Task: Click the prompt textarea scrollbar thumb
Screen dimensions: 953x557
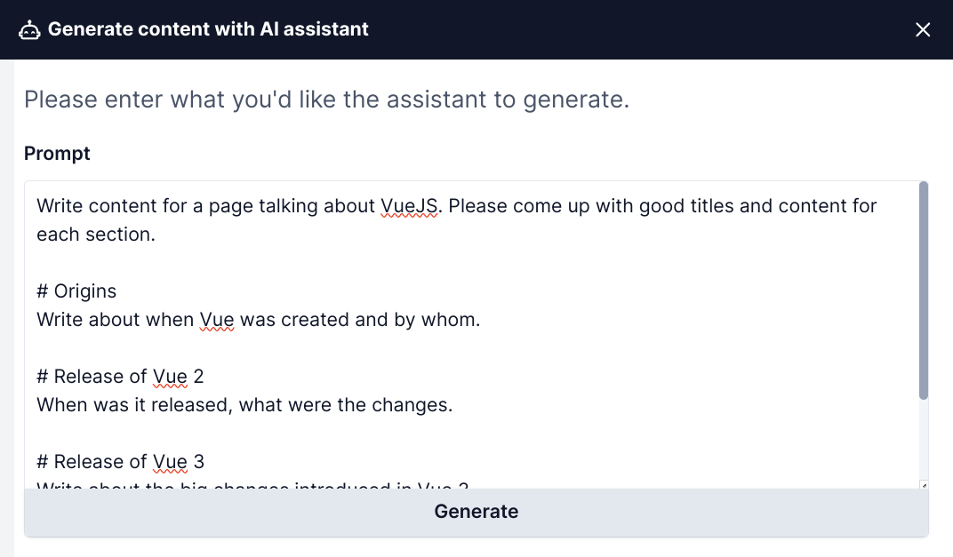Action: coord(923,290)
